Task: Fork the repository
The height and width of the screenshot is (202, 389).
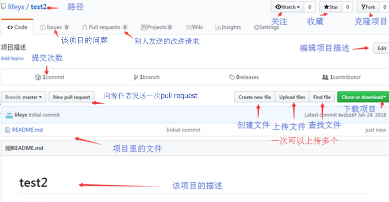Action: pyautogui.click(x=368, y=7)
